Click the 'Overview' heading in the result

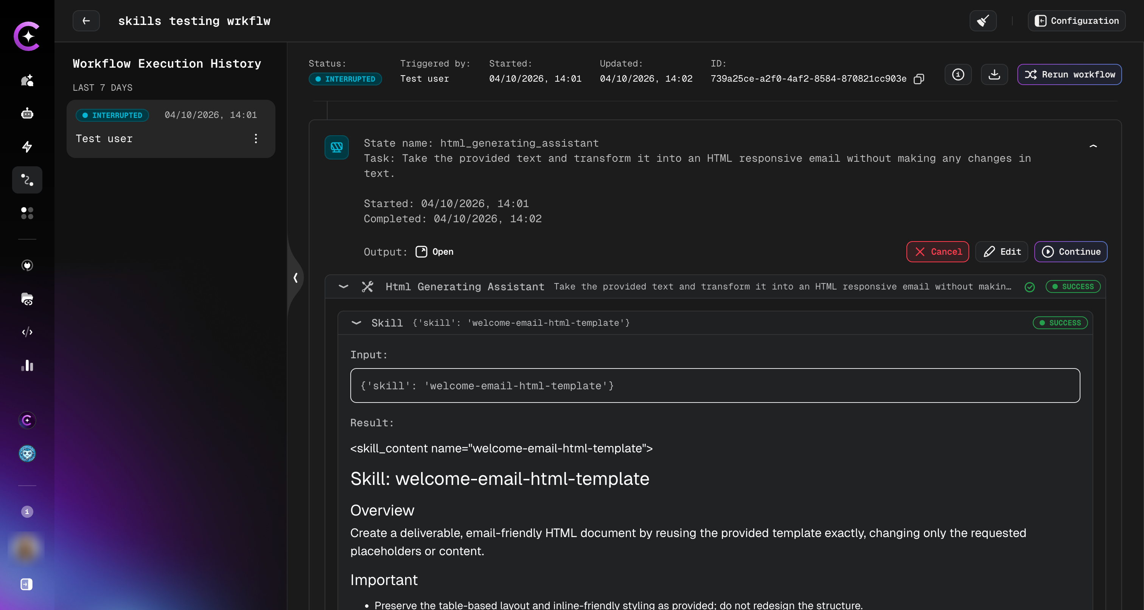(382, 510)
